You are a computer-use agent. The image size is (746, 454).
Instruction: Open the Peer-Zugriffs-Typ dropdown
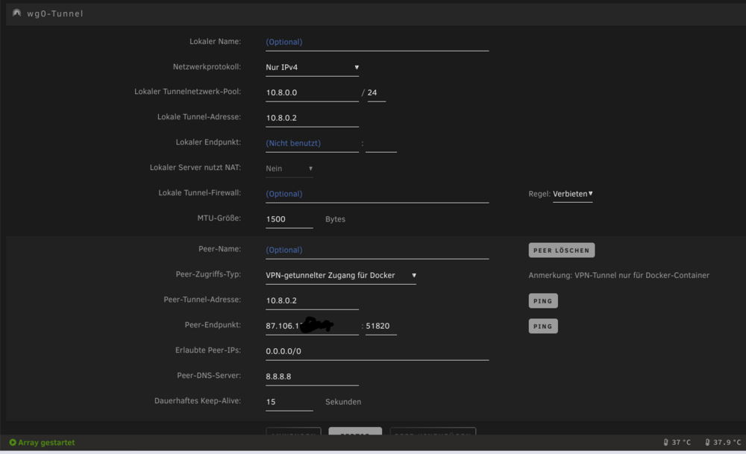(341, 276)
